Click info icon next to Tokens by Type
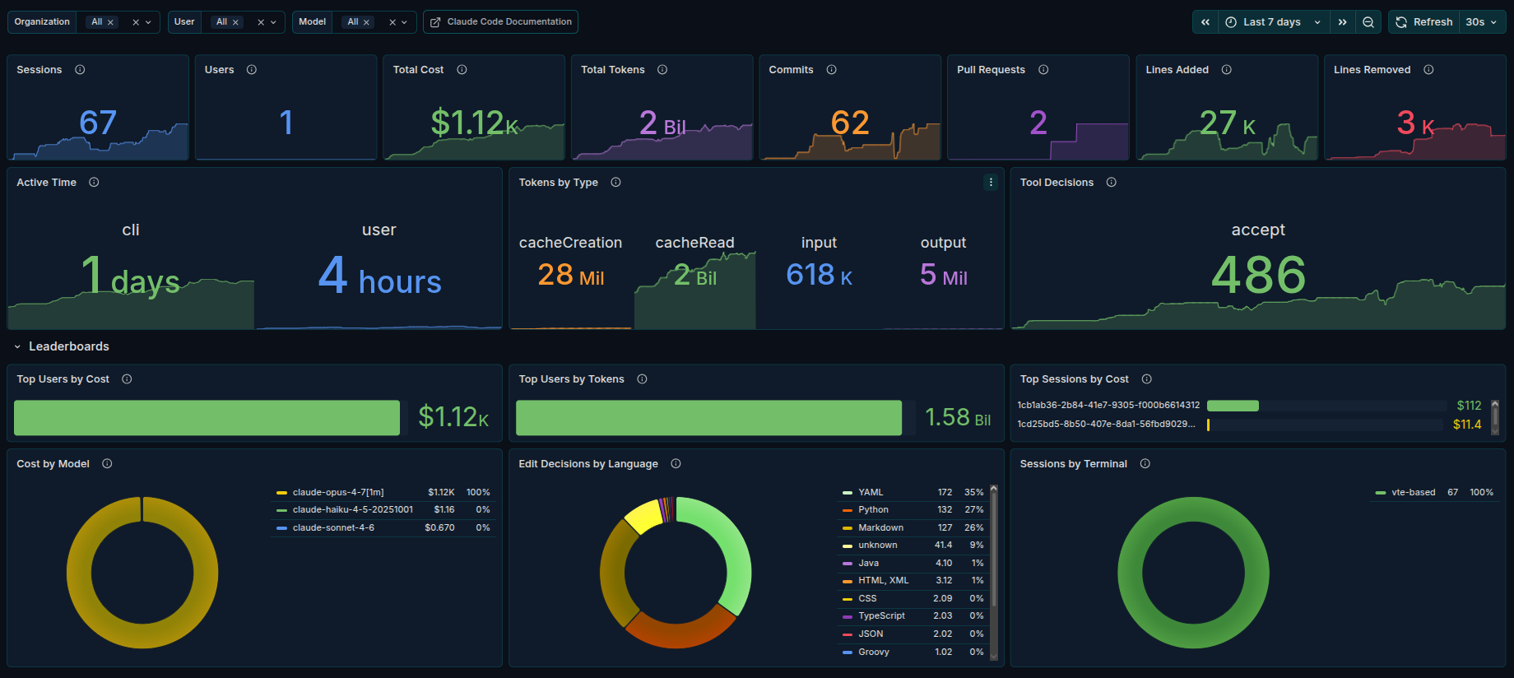 tap(615, 183)
